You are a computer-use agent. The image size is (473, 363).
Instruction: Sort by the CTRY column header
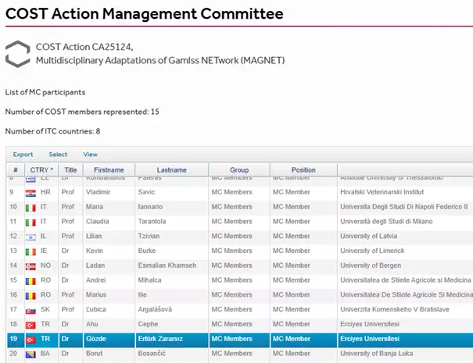[x=41, y=170]
